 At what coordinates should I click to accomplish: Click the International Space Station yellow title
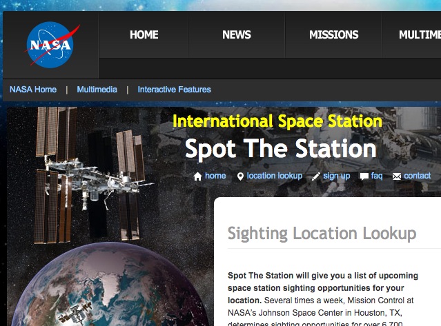coord(277,121)
